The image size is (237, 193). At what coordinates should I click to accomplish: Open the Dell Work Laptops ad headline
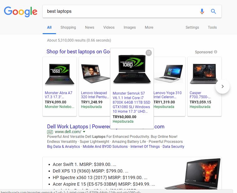point(79,126)
